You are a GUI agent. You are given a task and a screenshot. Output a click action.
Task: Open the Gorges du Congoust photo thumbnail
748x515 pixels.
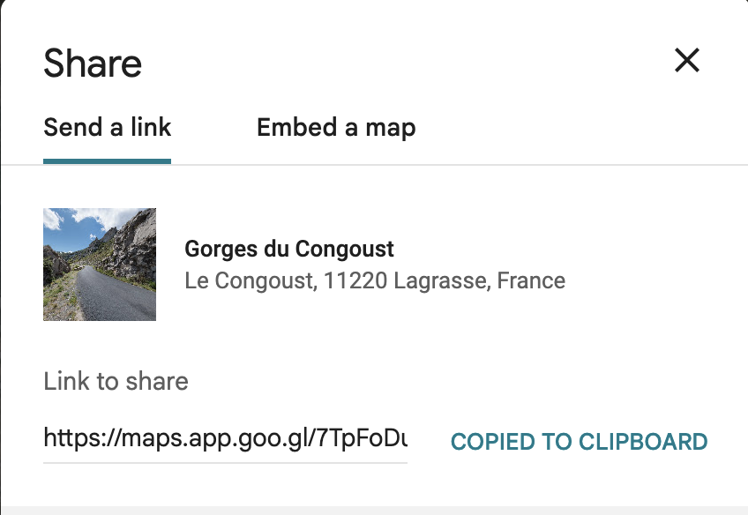(x=100, y=265)
